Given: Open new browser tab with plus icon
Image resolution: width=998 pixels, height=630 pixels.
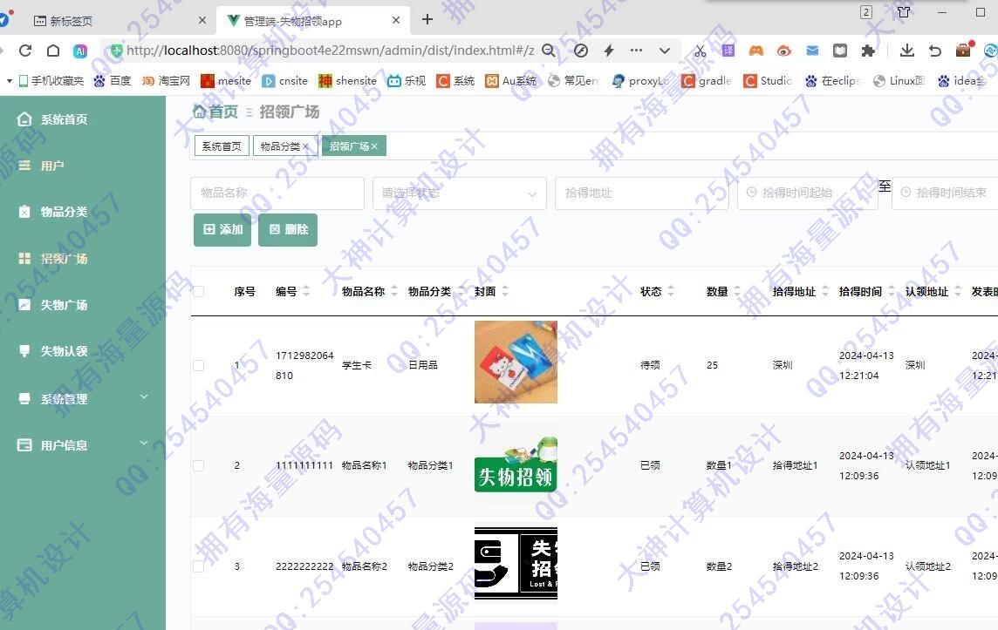Looking at the screenshot, I should (x=427, y=19).
